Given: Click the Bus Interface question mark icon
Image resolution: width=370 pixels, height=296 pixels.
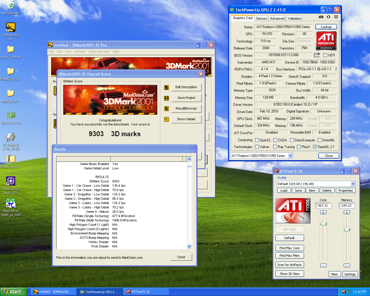Looking at the screenshot, I should click(x=336, y=69).
